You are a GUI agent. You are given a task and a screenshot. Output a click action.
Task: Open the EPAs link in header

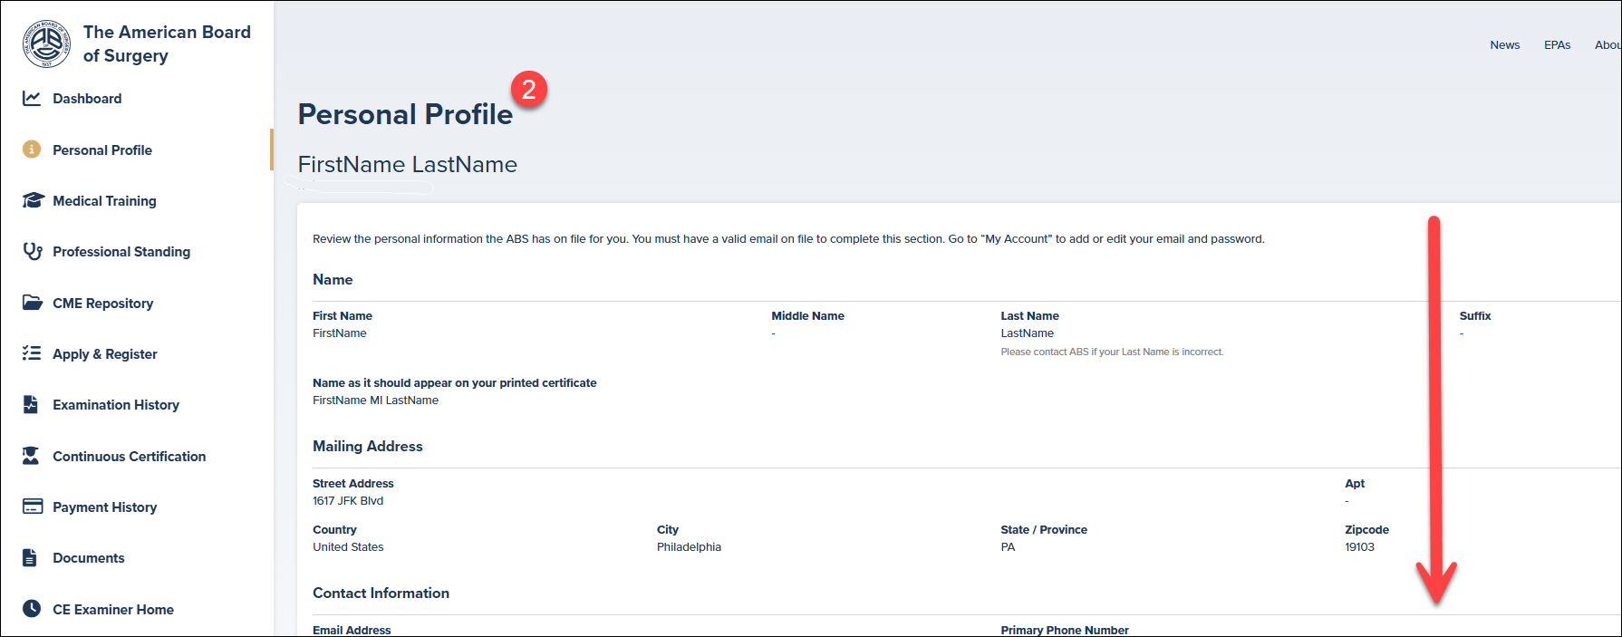(x=1557, y=45)
